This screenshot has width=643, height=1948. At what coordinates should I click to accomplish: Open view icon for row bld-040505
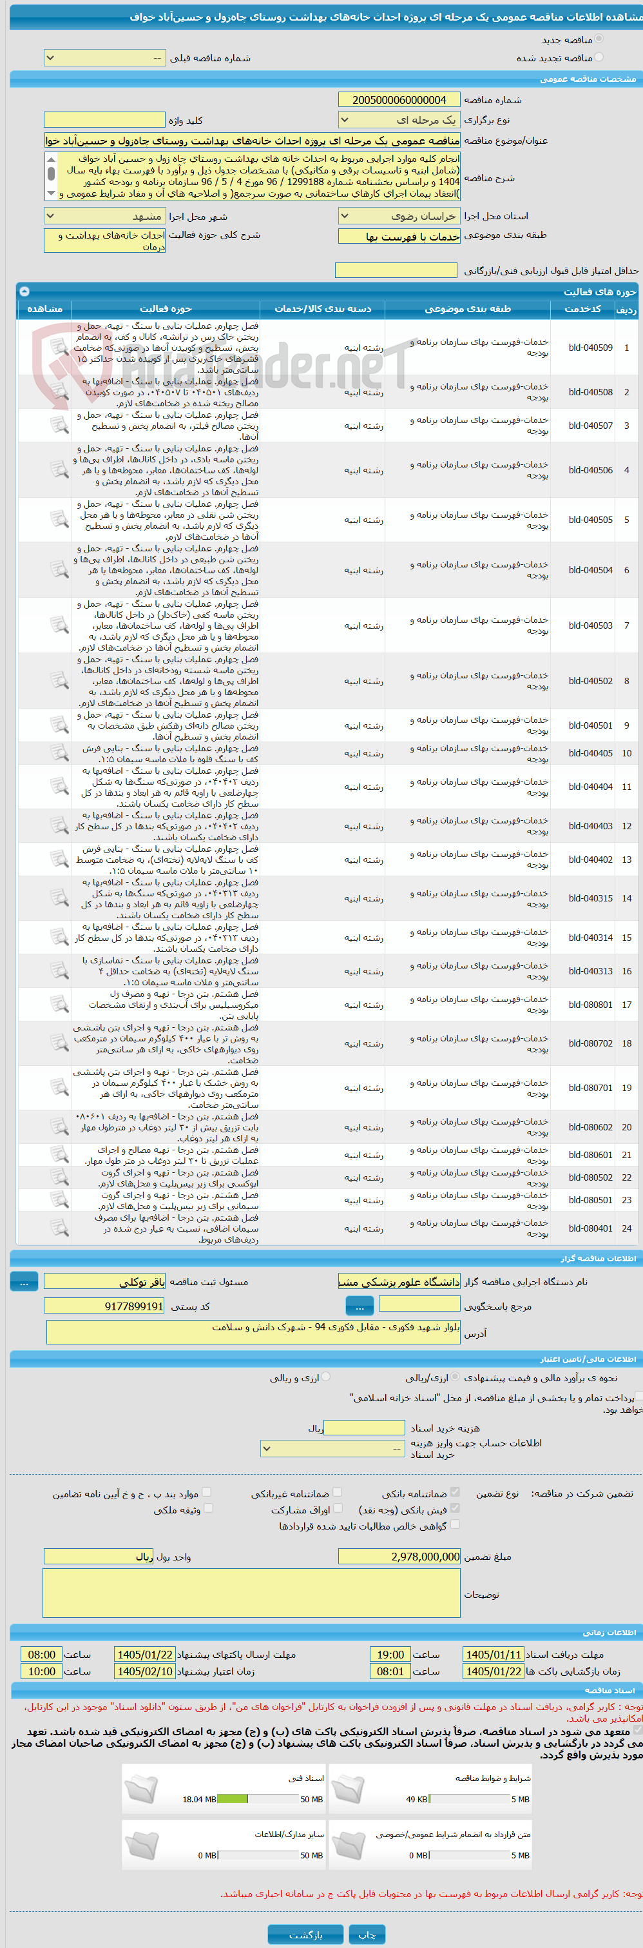click(x=59, y=520)
